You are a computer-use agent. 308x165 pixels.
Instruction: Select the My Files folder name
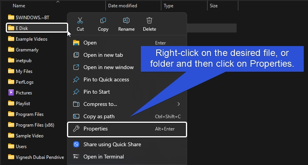[24, 71]
